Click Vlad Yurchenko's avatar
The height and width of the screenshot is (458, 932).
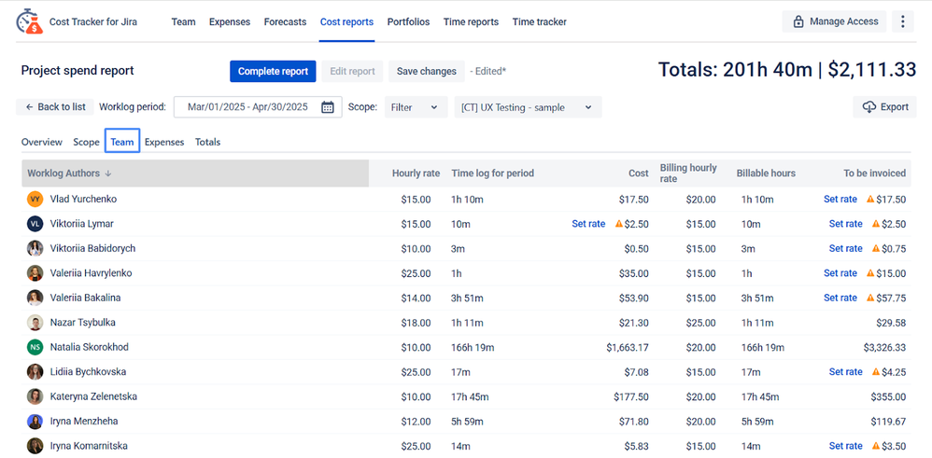[x=35, y=200]
